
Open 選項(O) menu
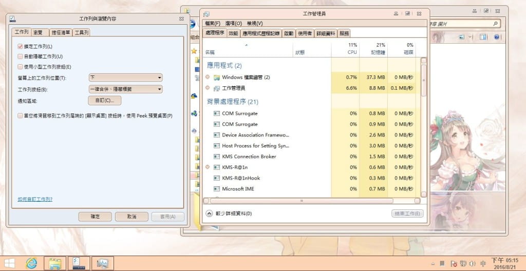tap(234, 24)
